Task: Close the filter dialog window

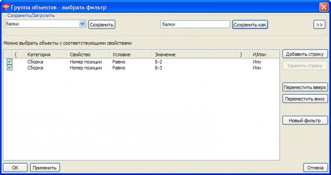Action: (323, 8)
